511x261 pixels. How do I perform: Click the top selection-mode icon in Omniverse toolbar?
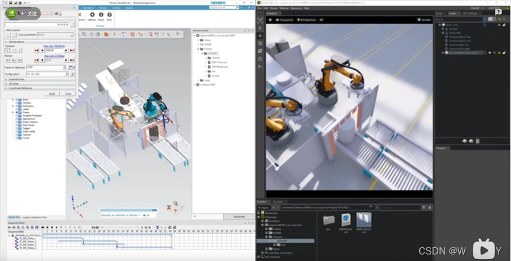click(260, 21)
